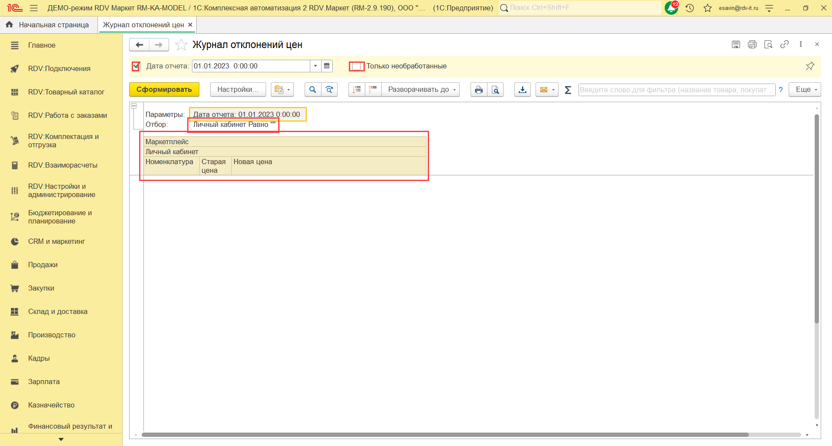Click the save report to file icon
This screenshot has width=832, height=446.
(x=523, y=90)
